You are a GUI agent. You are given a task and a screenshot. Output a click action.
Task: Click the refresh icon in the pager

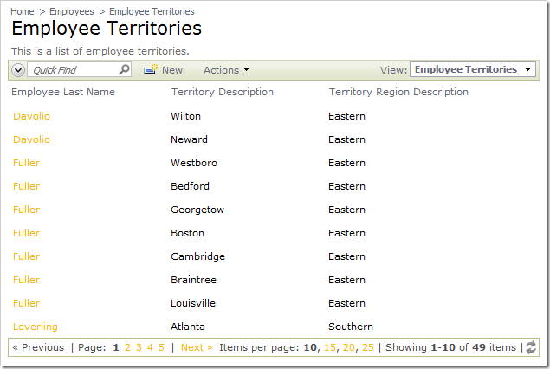pos(530,347)
